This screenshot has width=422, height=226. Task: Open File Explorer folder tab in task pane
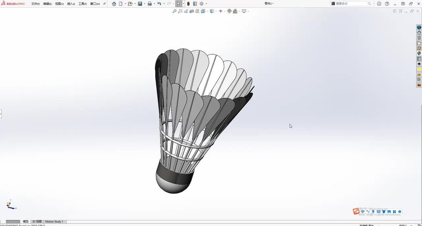point(419,43)
